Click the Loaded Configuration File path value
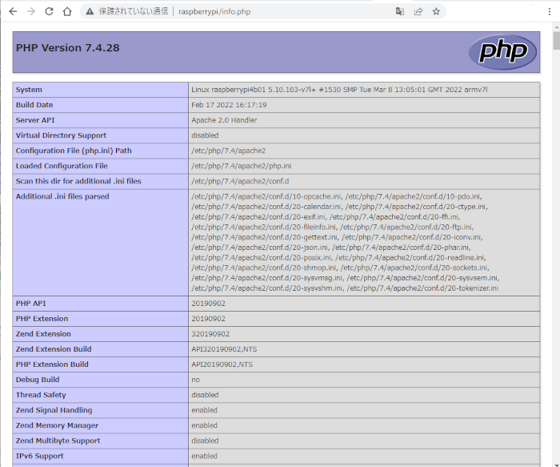 [241, 166]
